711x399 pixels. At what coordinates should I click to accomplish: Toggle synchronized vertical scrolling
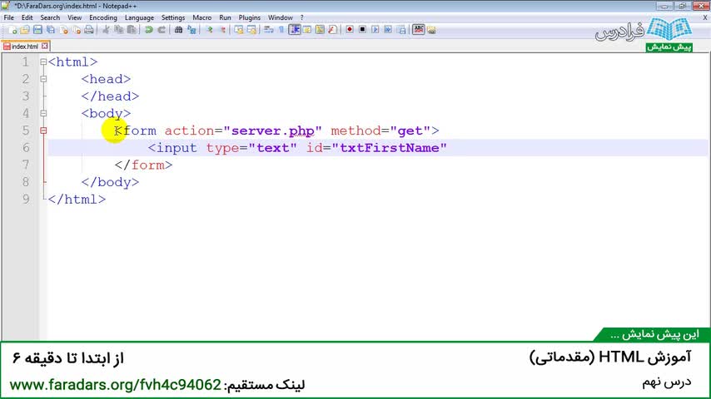pos(238,30)
